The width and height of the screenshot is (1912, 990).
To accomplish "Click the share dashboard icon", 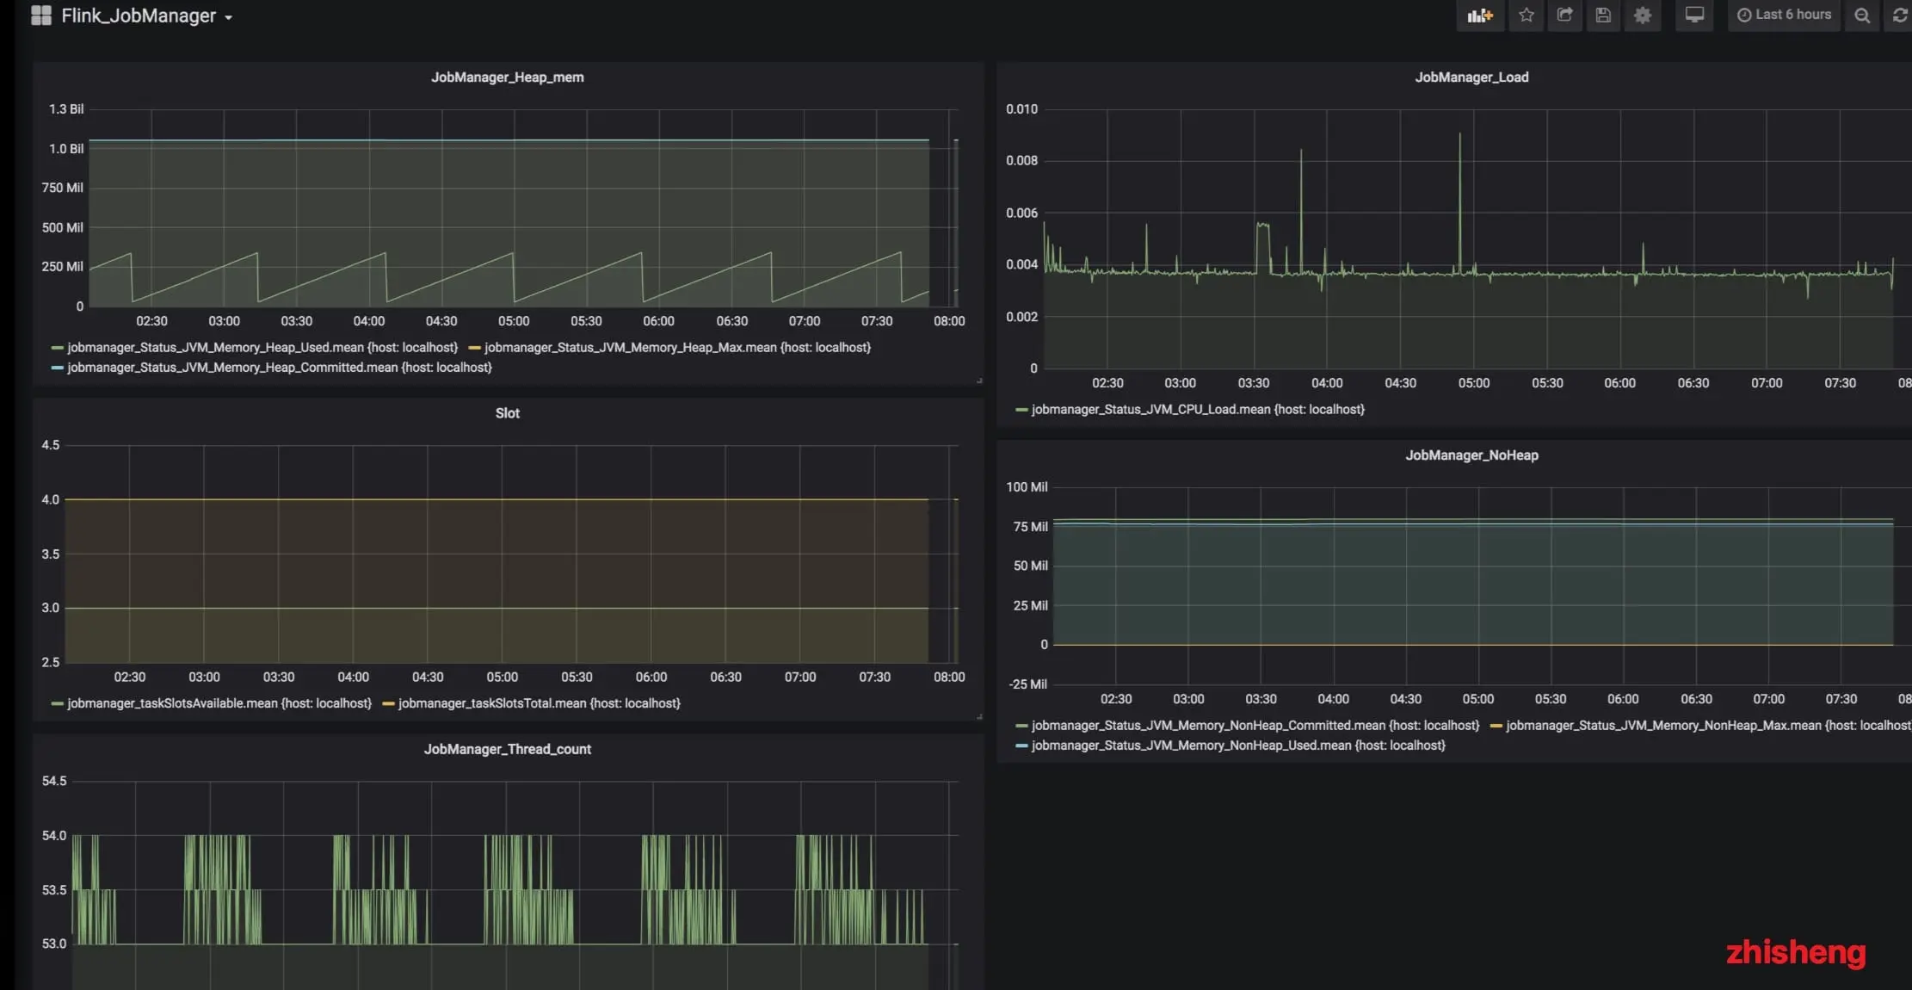I will pyautogui.click(x=1564, y=15).
